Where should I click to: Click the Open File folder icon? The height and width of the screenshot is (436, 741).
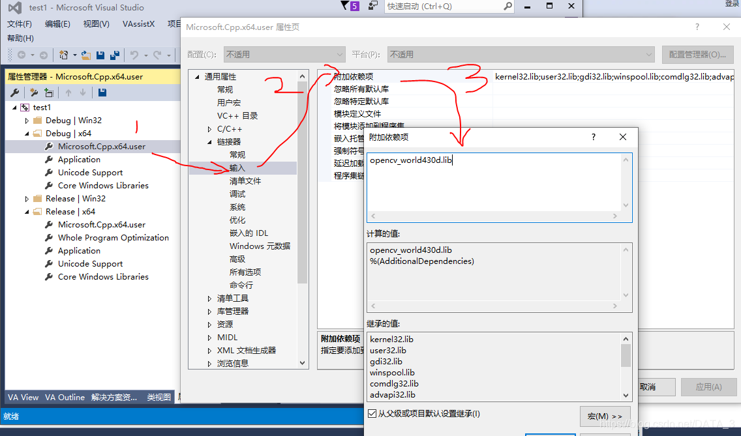click(x=86, y=55)
